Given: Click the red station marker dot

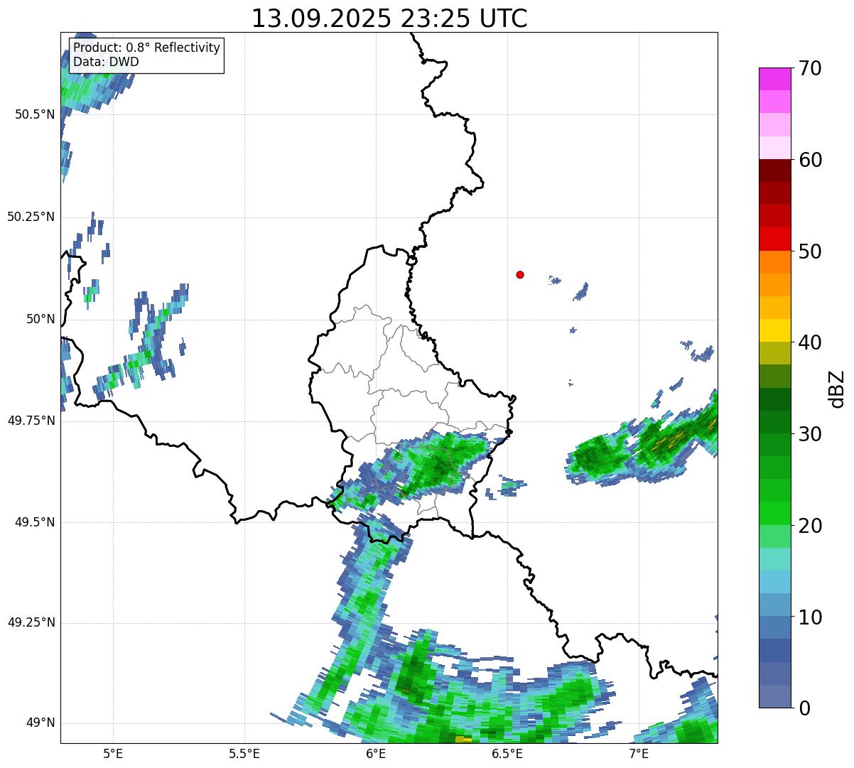Looking at the screenshot, I should [x=520, y=274].
